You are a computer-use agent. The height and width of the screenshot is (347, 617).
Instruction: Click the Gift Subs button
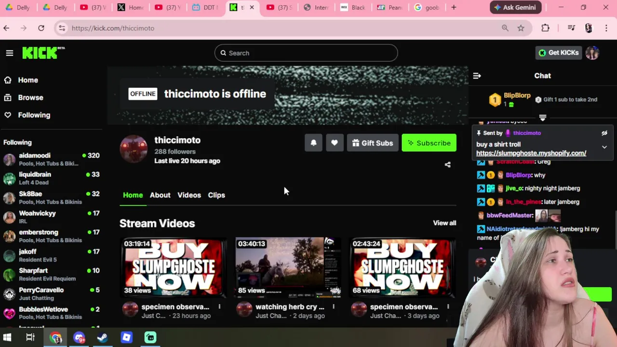pyautogui.click(x=373, y=143)
